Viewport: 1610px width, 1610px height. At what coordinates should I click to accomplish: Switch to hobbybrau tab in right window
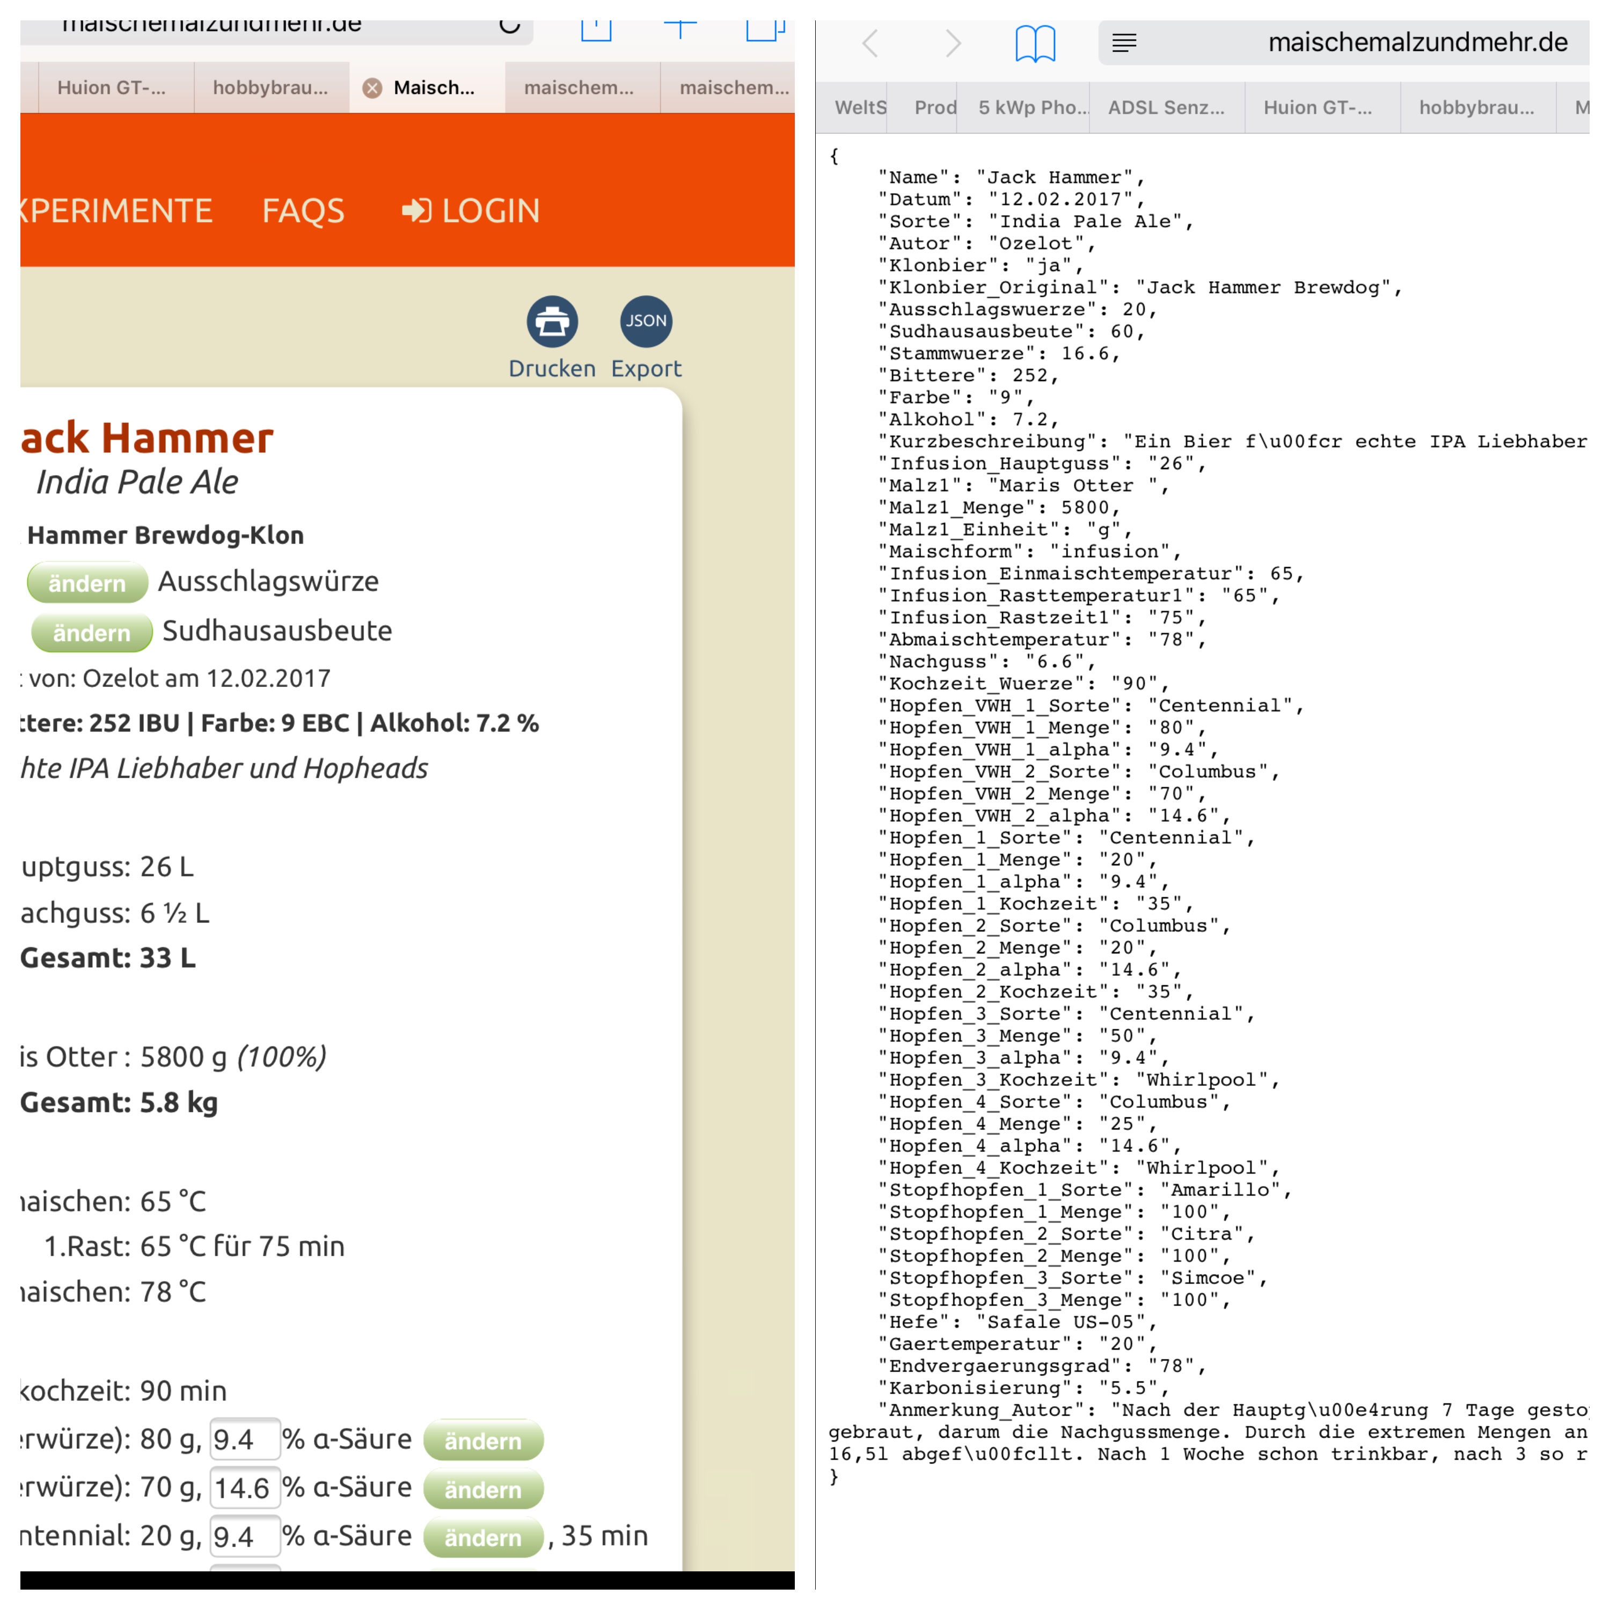pyautogui.click(x=1476, y=108)
